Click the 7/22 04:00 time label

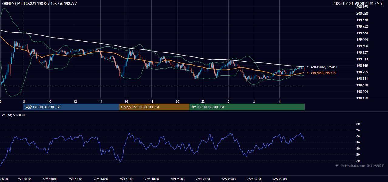click(x=279, y=179)
